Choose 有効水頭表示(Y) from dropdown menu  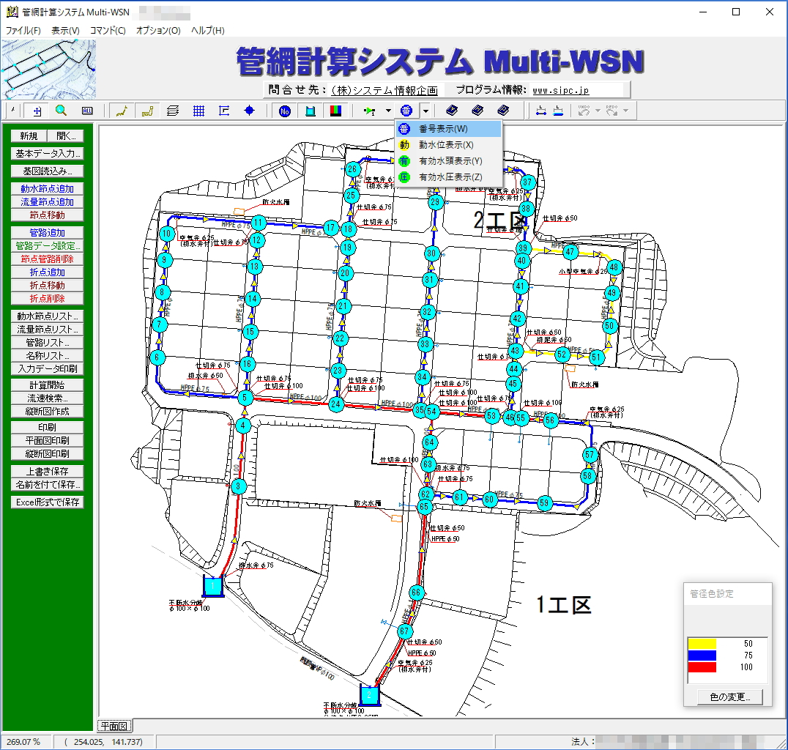449,161
